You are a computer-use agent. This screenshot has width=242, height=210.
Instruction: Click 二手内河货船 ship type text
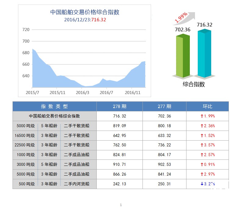pyautogui.click(x=77, y=184)
